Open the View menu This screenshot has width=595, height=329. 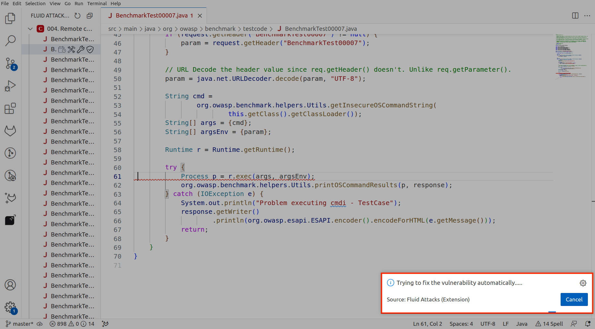pos(55,4)
